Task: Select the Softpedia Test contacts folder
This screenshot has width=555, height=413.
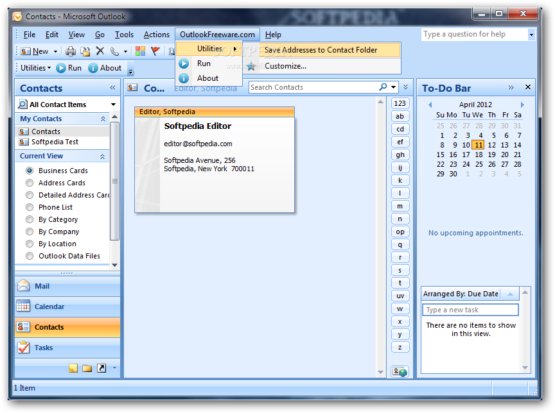Action: click(x=55, y=142)
